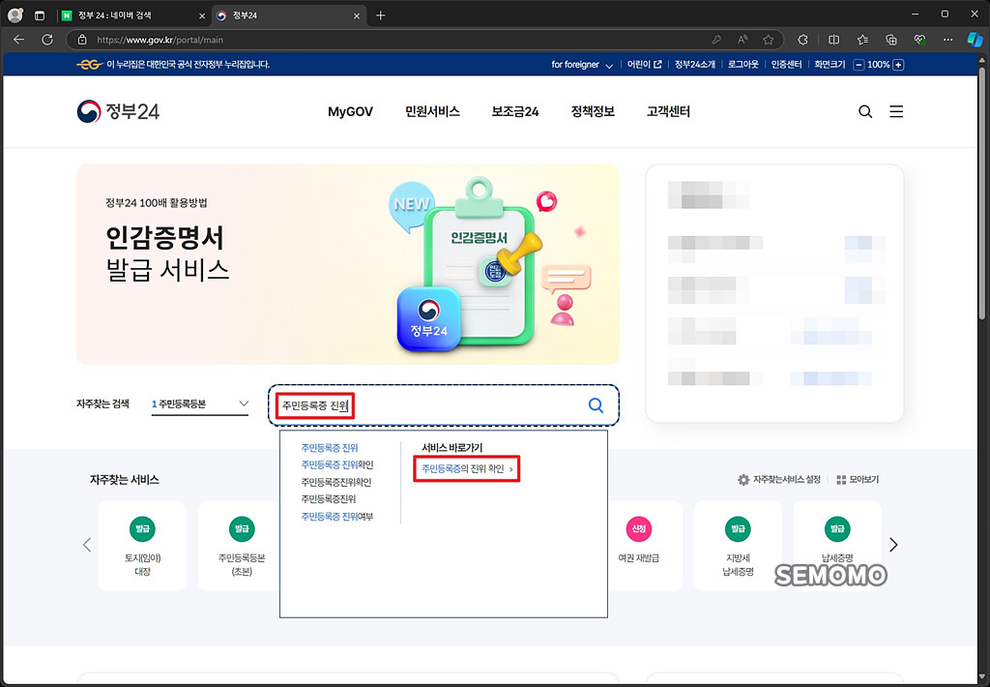Viewport: 990px width, 687px height.
Task: Open the browser settings ellipsis menu
Action: click(947, 40)
